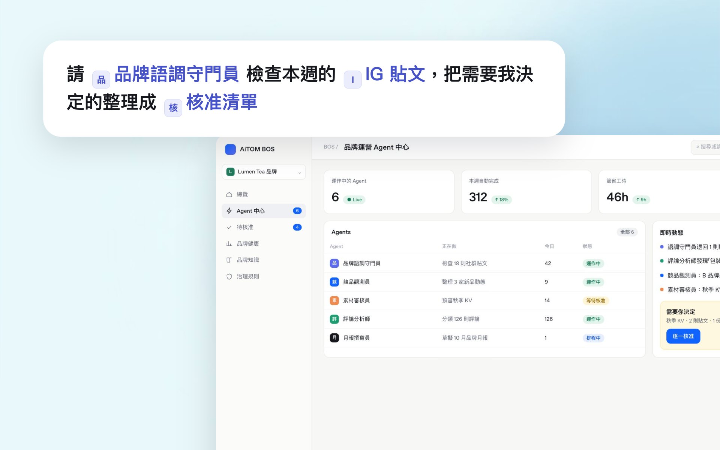Click the 月報撰寫員 black agent icon
Image resolution: width=720 pixels, height=450 pixels.
point(334,338)
